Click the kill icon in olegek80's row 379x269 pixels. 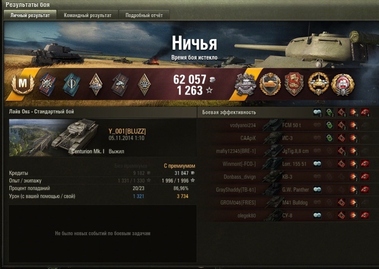[365, 215]
